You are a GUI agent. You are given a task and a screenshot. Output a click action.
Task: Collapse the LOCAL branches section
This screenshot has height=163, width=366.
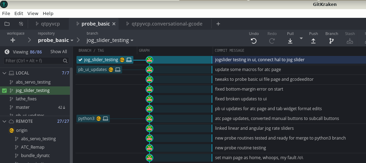4,73
